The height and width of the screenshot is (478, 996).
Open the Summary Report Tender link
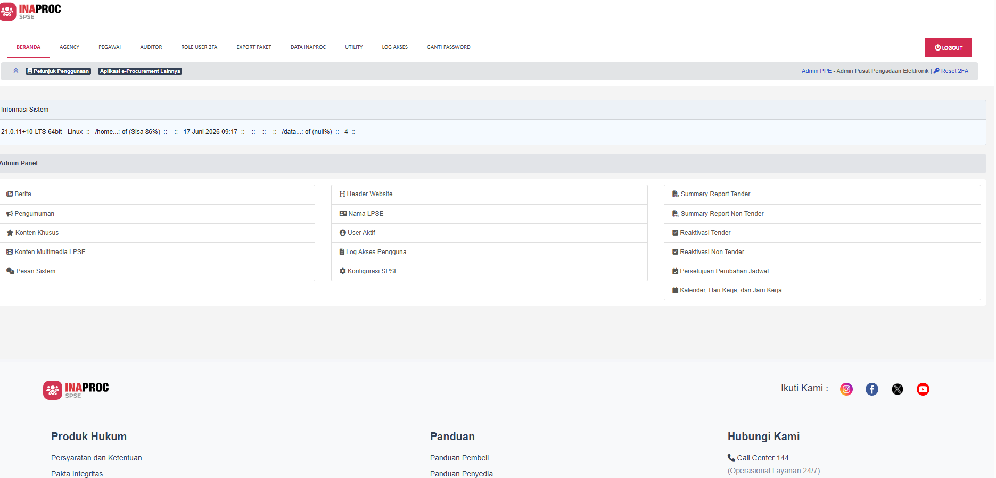point(715,194)
